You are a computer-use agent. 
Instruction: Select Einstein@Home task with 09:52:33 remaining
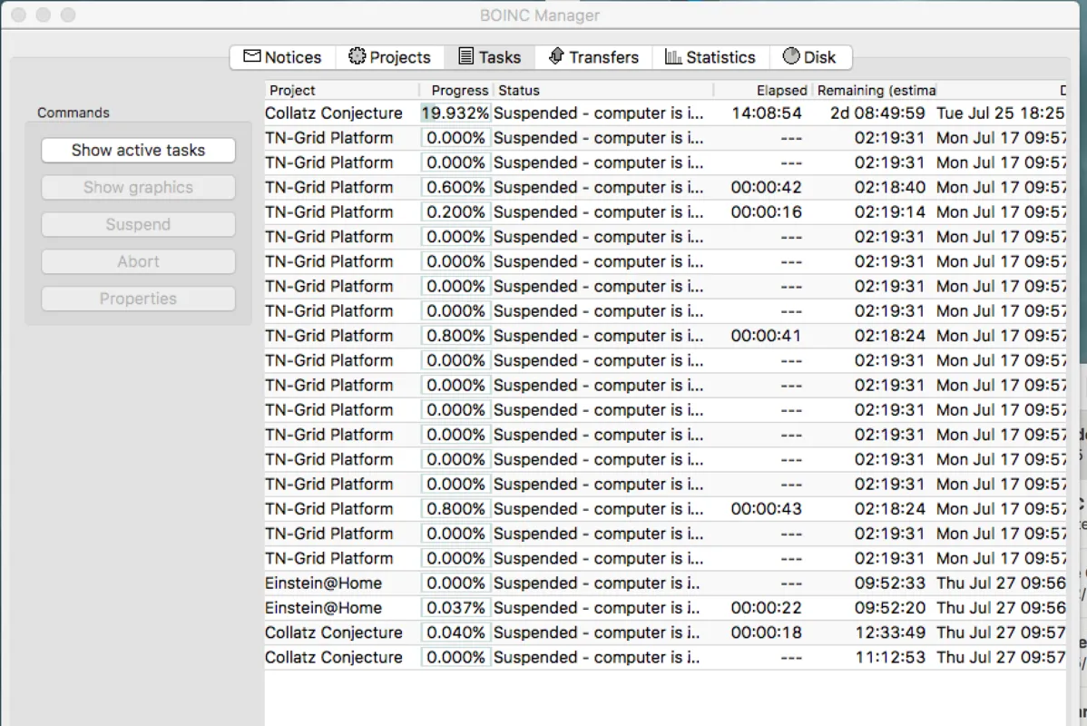point(665,584)
